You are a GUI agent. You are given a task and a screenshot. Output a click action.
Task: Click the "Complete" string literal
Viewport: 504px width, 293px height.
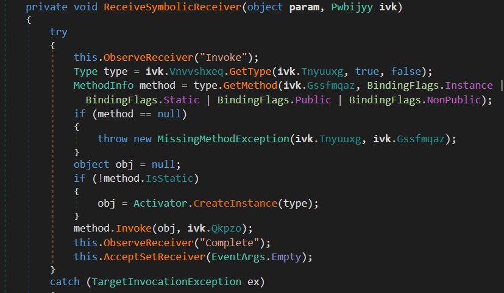pos(230,243)
